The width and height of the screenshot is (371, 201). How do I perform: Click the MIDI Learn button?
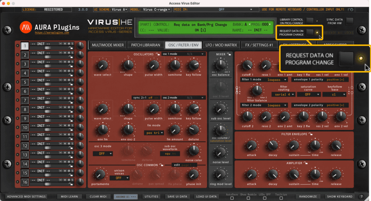(x=69, y=197)
